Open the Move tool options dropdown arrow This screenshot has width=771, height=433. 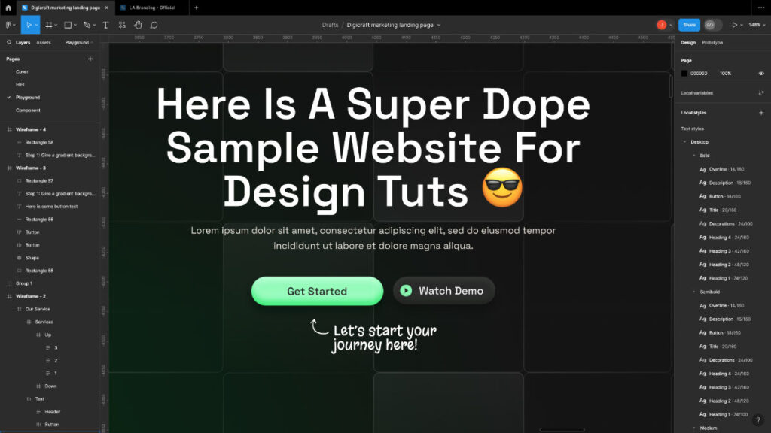(36, 25)
